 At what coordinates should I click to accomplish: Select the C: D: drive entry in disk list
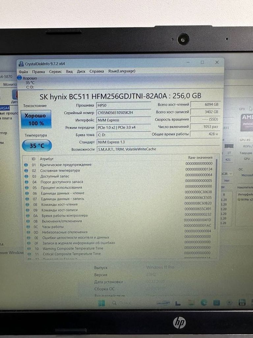pyautogui.click(x=30, y=87)
